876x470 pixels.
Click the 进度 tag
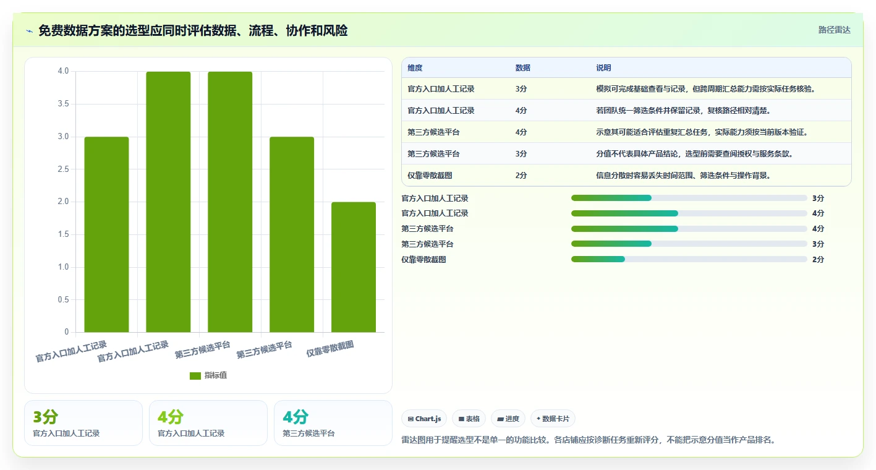(508, 419)
